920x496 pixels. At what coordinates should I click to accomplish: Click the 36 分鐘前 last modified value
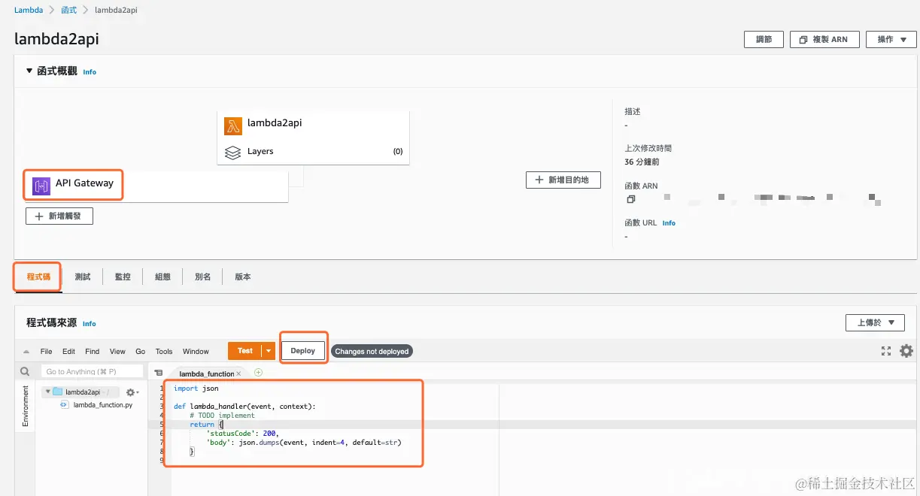642,162
